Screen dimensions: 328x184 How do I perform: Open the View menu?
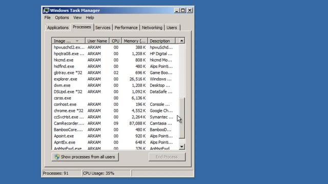tap(77, 17)
